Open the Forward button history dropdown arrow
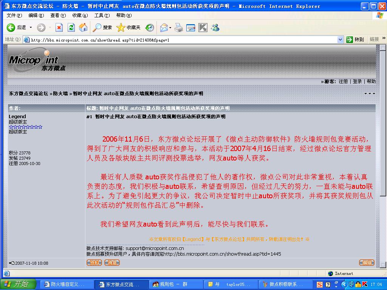The width and height of the screenshot is (387, 290). pos(50,27)
